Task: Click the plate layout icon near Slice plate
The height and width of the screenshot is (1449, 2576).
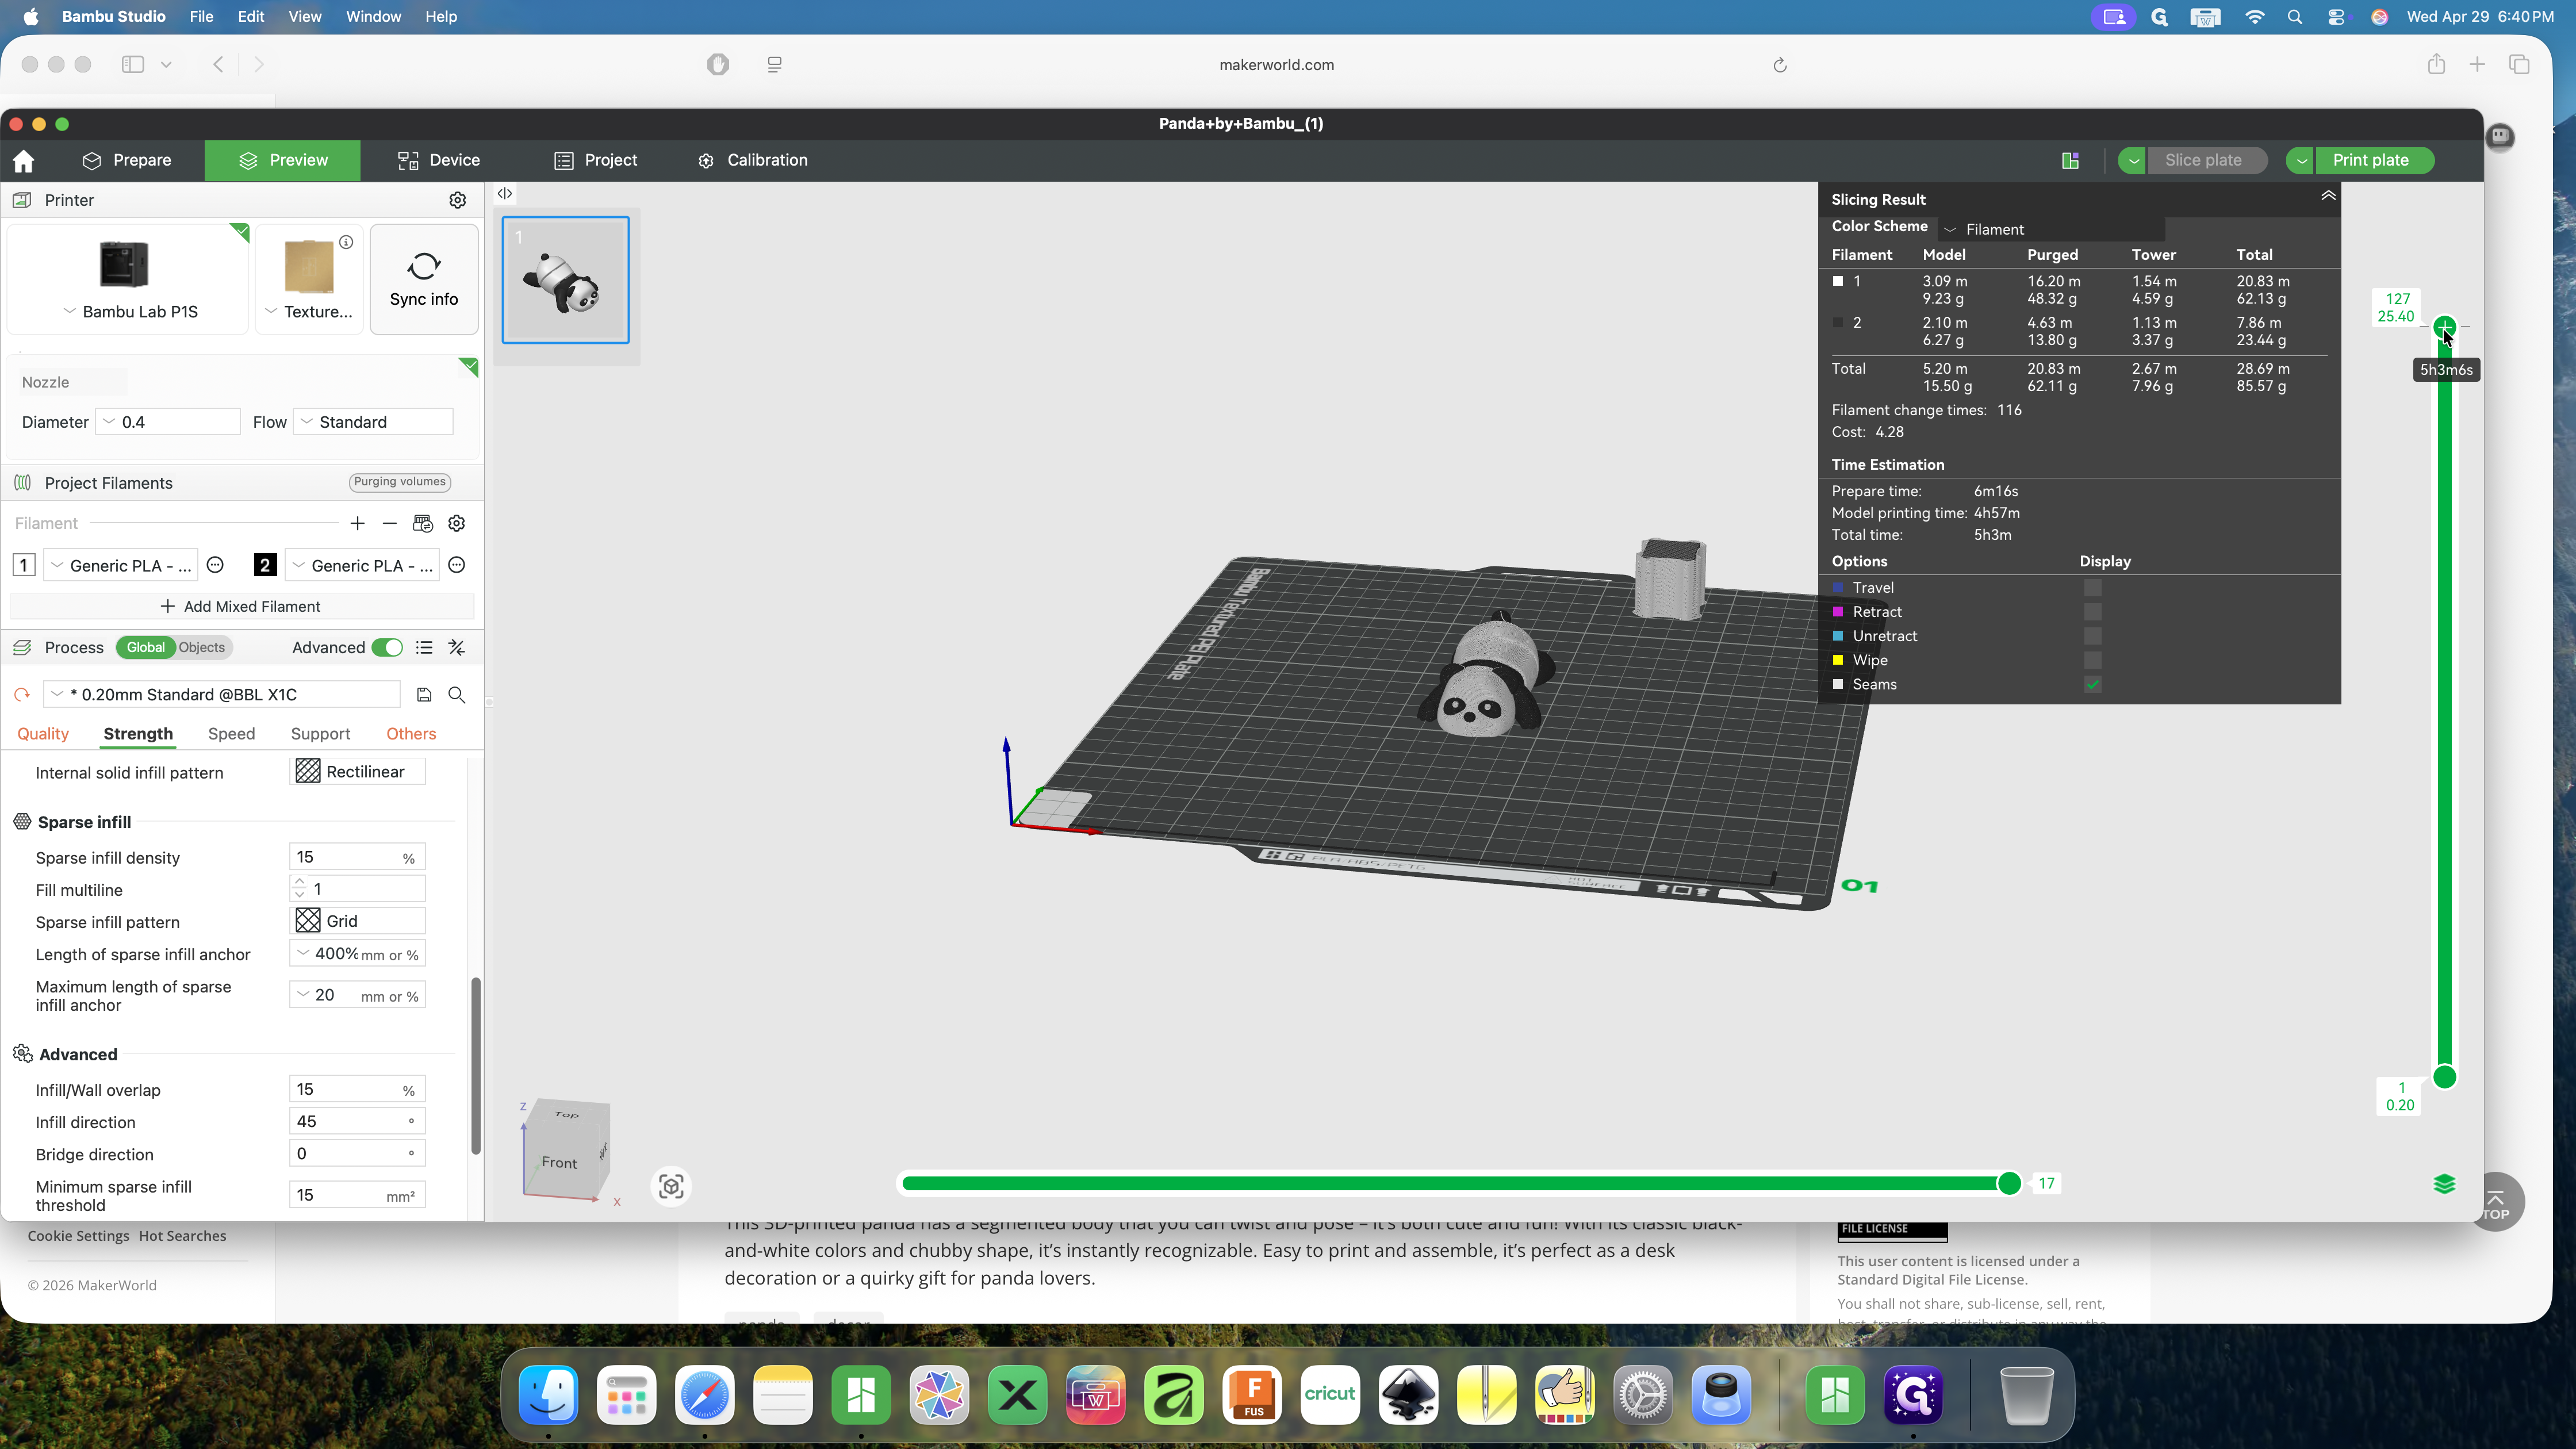Action: click(2070, 161)
